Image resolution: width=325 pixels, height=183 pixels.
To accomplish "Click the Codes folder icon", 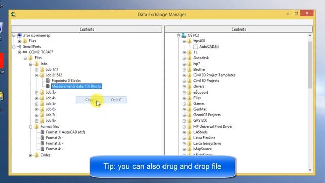I will tap(36, 155).
